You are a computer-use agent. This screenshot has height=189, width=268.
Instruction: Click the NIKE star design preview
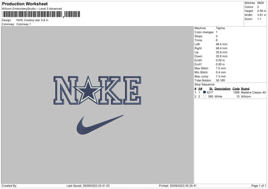(x=97, y=90)
